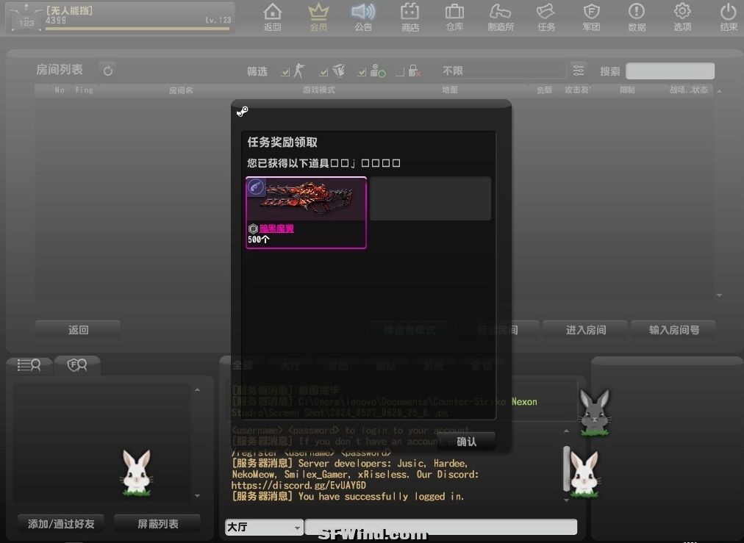Click the gray rabbit beside chat
The image size is (744, 543).
[595, 412]
